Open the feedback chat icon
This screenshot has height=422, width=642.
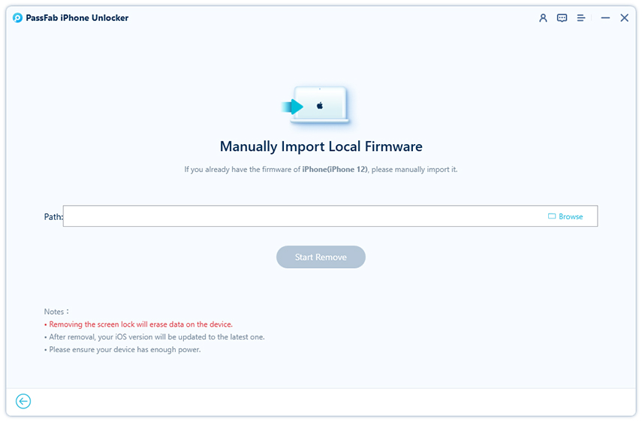[x=562, y=18]
